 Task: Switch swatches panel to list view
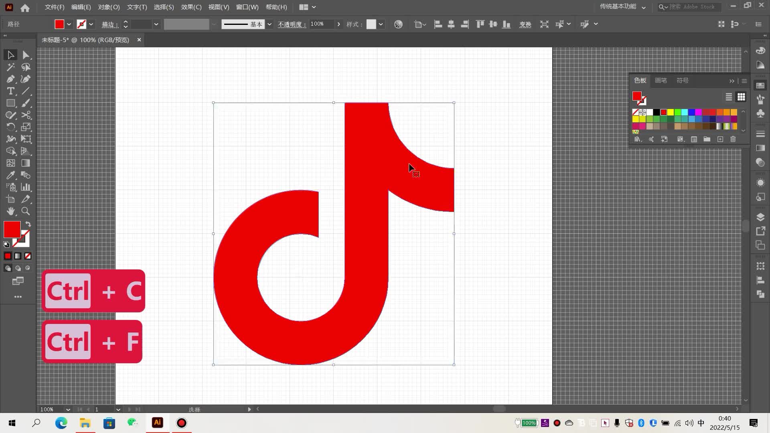click(x=729, y=97)
